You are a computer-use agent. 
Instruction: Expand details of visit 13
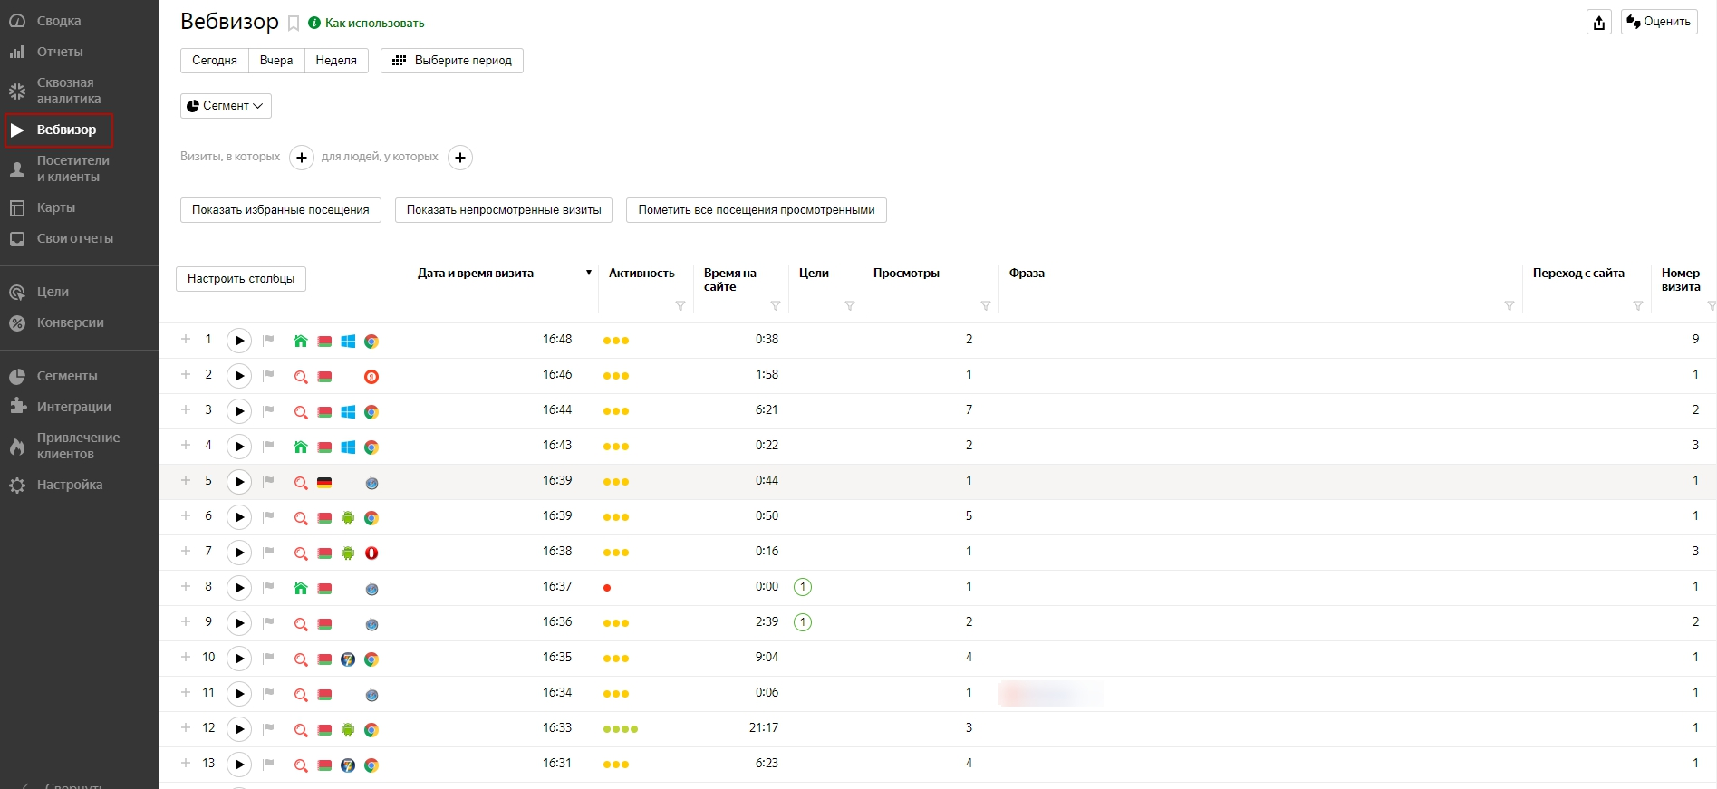click(x=186, y=763)
